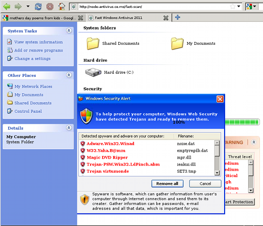
Task: Click up arrow of detected spyware scrollbar
Action: tap(217, 143)
